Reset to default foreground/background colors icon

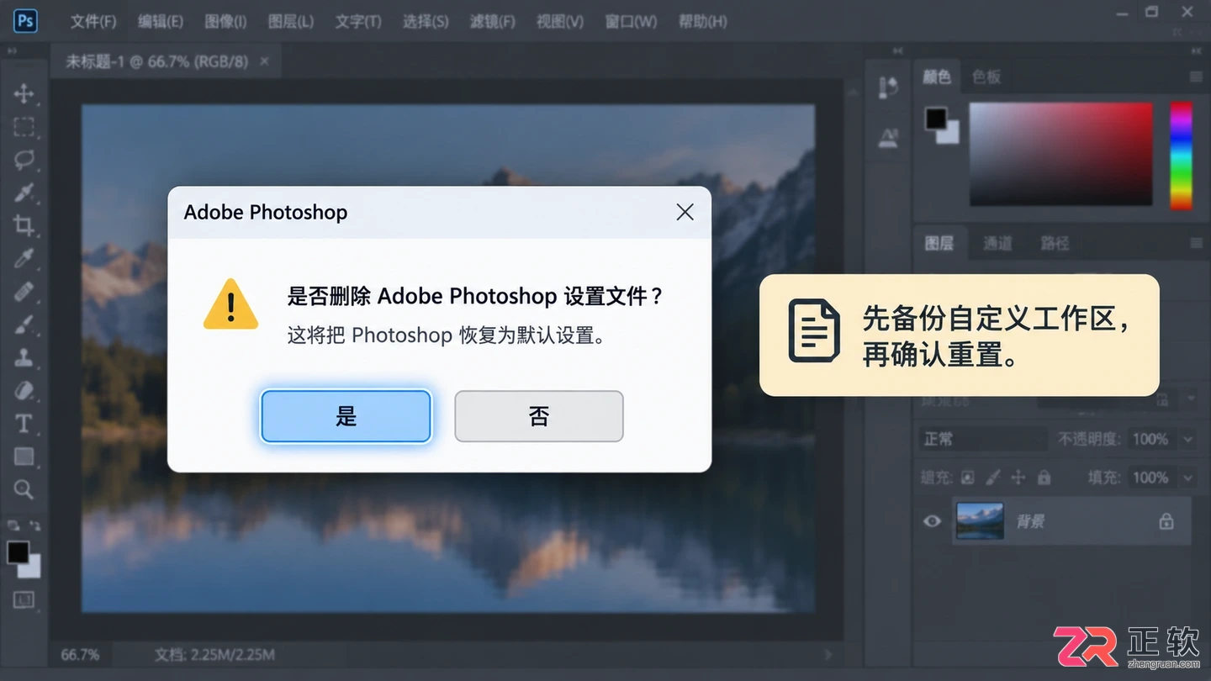12,525
